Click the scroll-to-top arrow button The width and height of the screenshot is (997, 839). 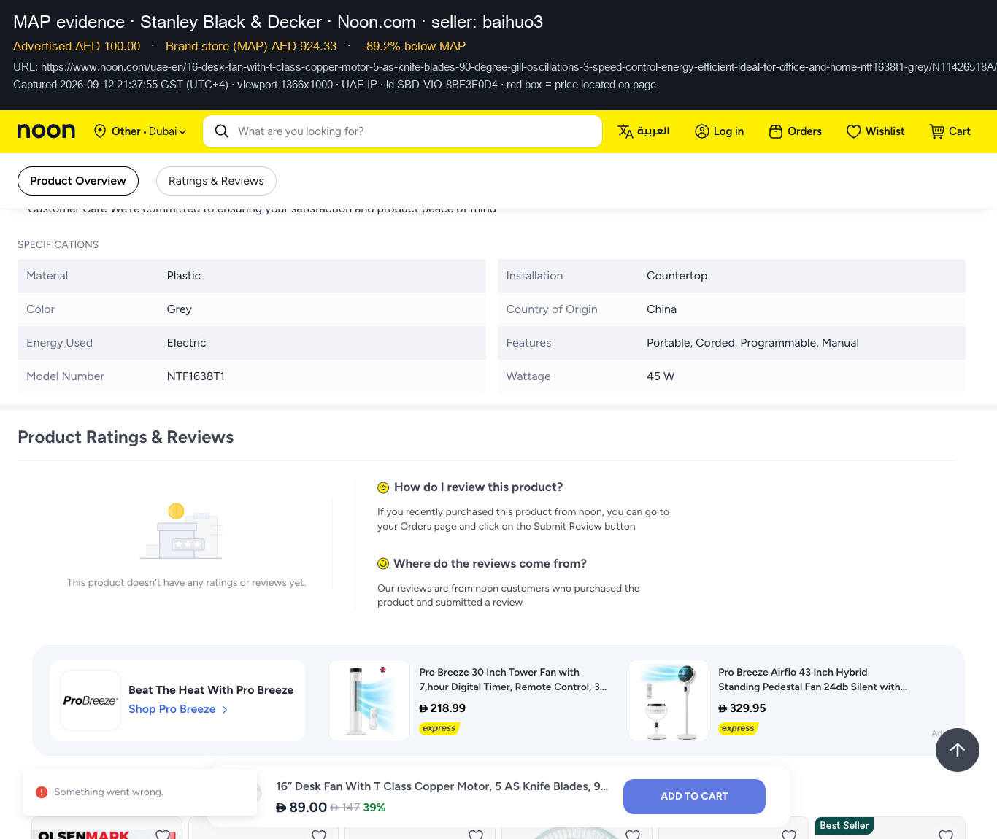(958, 750)
